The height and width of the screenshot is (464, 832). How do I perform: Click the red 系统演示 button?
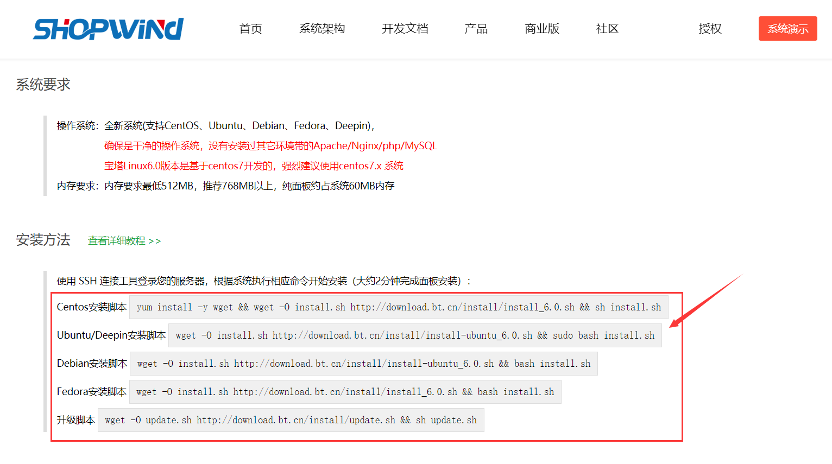pos(788,29)
